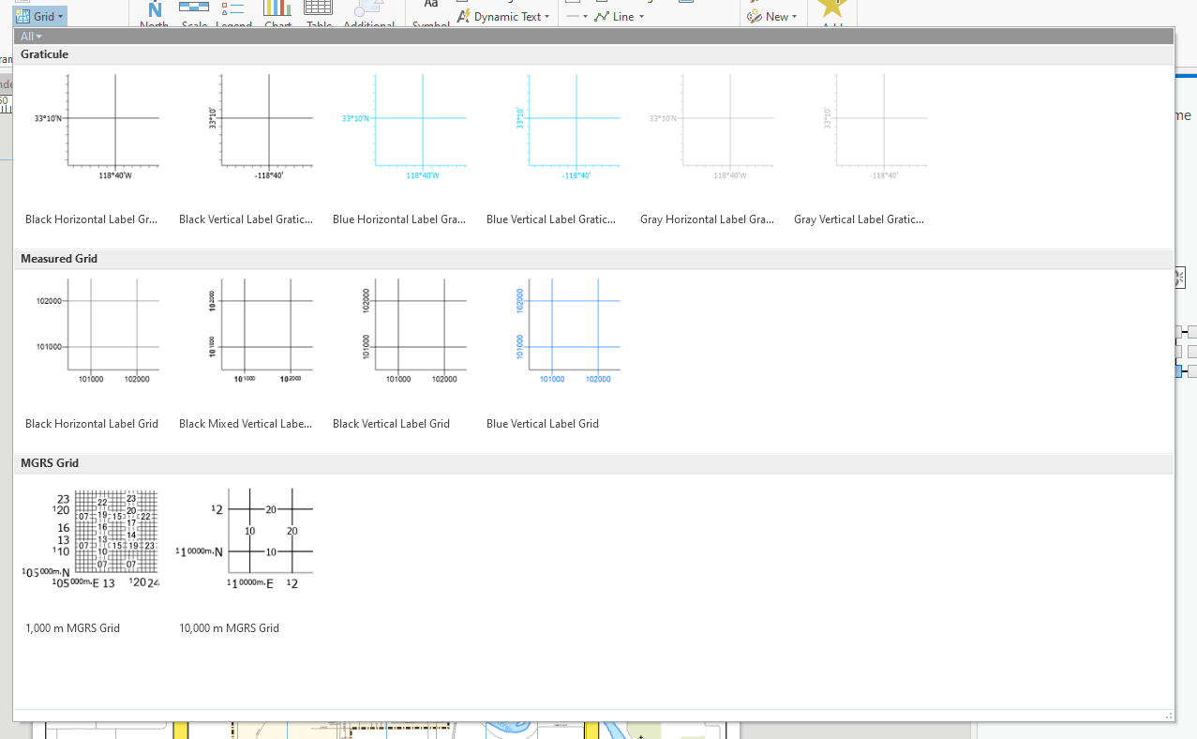The width and height of the screenshot is (1197, 739).
Task: Insert a Legend
Action: point(233,11)
